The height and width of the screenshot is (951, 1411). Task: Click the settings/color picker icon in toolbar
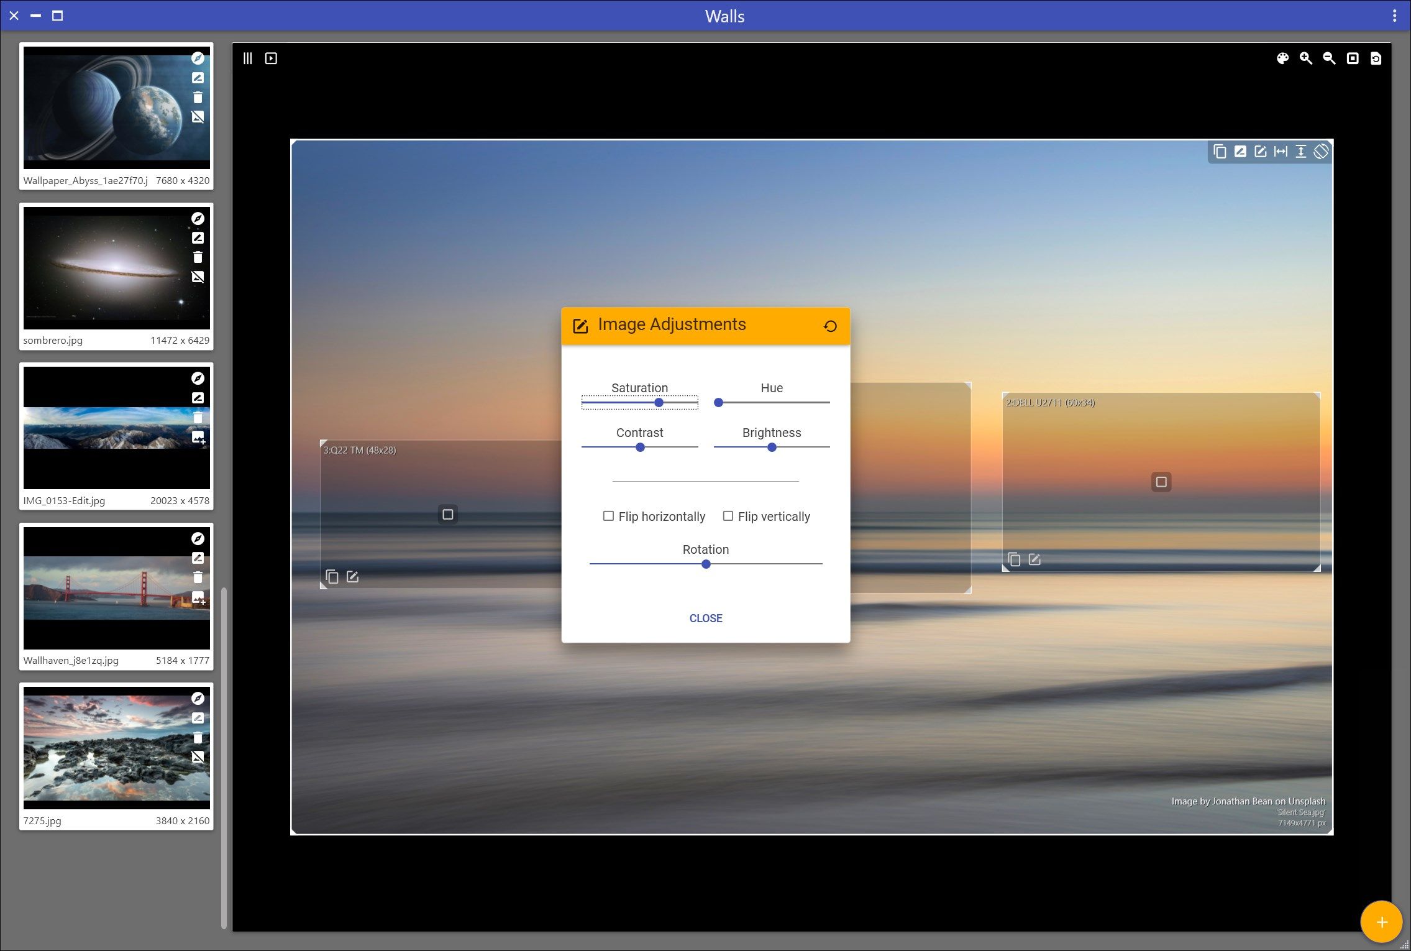(x=1284, y=57)
